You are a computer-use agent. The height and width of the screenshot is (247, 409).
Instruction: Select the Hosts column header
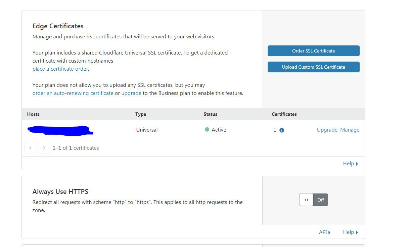point(33,114)
